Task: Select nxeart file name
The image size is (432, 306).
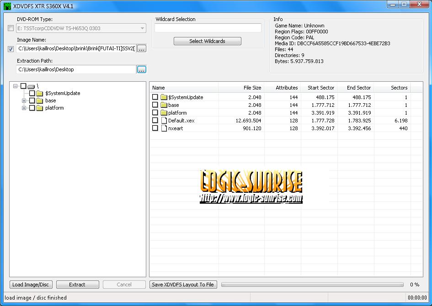Action: pyautogui.click(x=176, y=128)
